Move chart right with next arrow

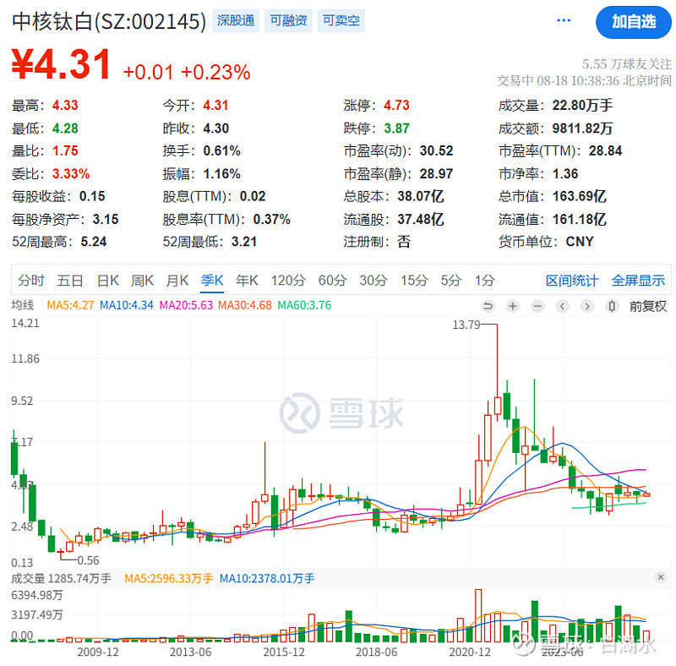(586, 306)
